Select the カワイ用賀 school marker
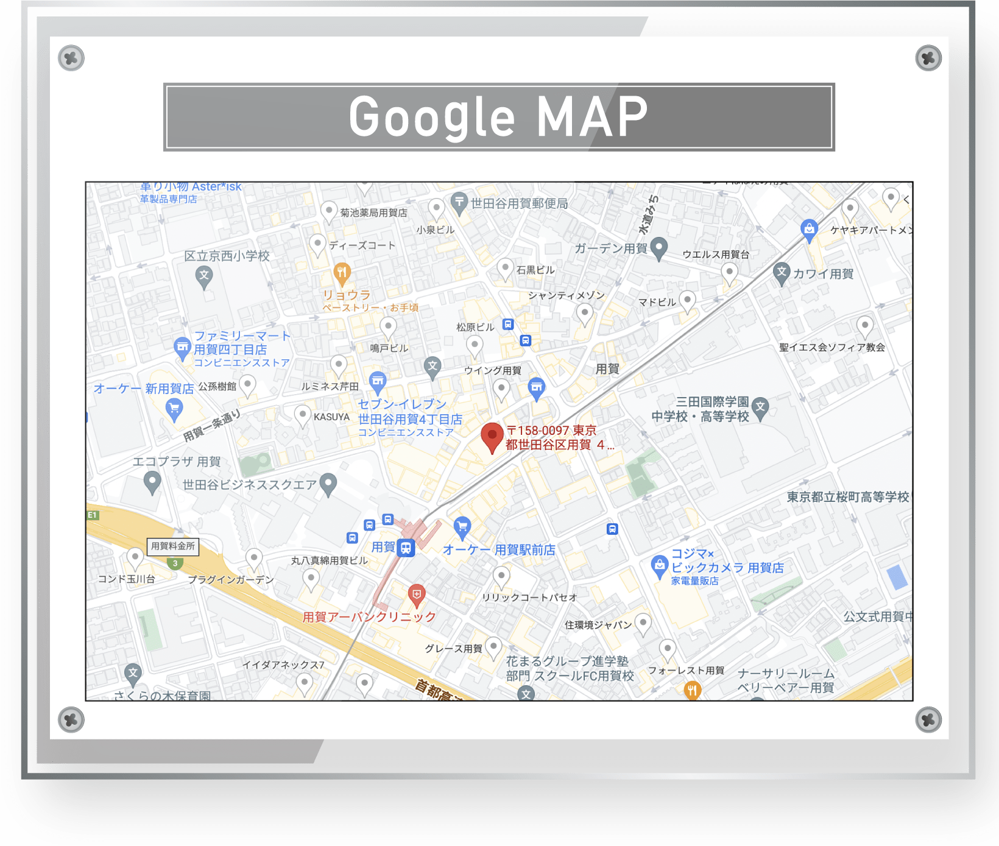 point(782,275)
